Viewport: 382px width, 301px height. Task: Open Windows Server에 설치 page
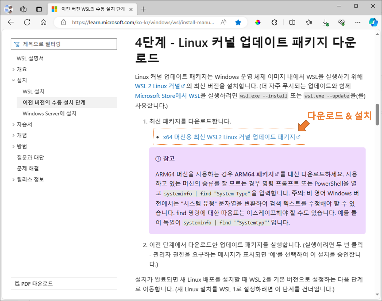pos(49,113)
